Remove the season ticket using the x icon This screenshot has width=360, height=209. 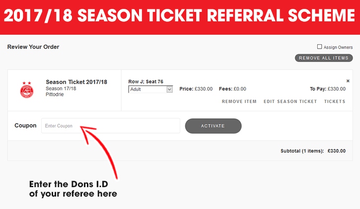coord(348,81)
